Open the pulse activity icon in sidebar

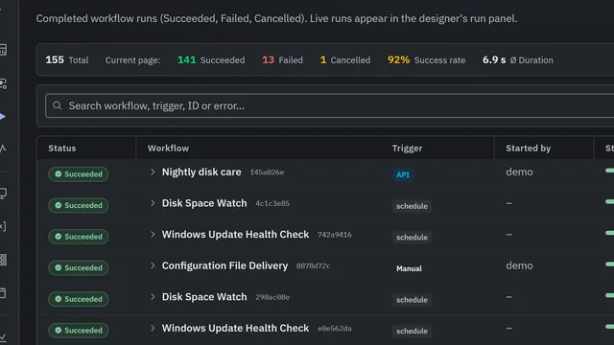(x=3, y=149)
